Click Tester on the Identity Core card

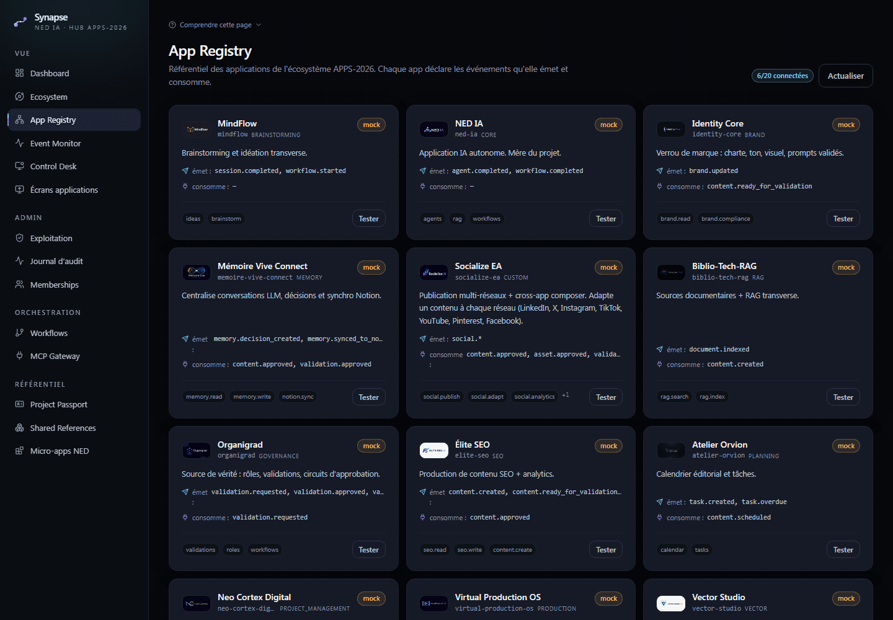click(x=843, y=218)
